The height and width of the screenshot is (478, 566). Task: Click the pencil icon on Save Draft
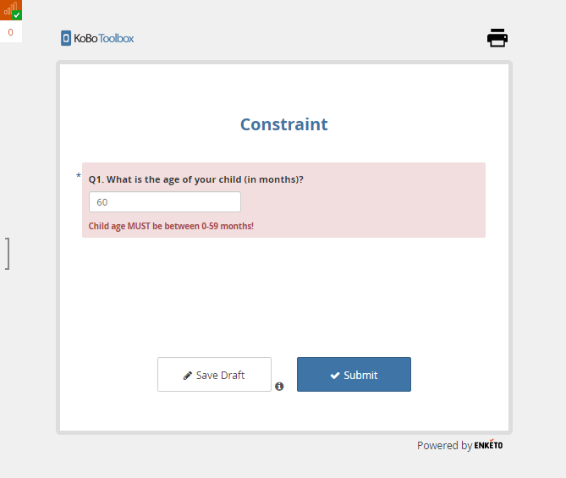[188, 376]
